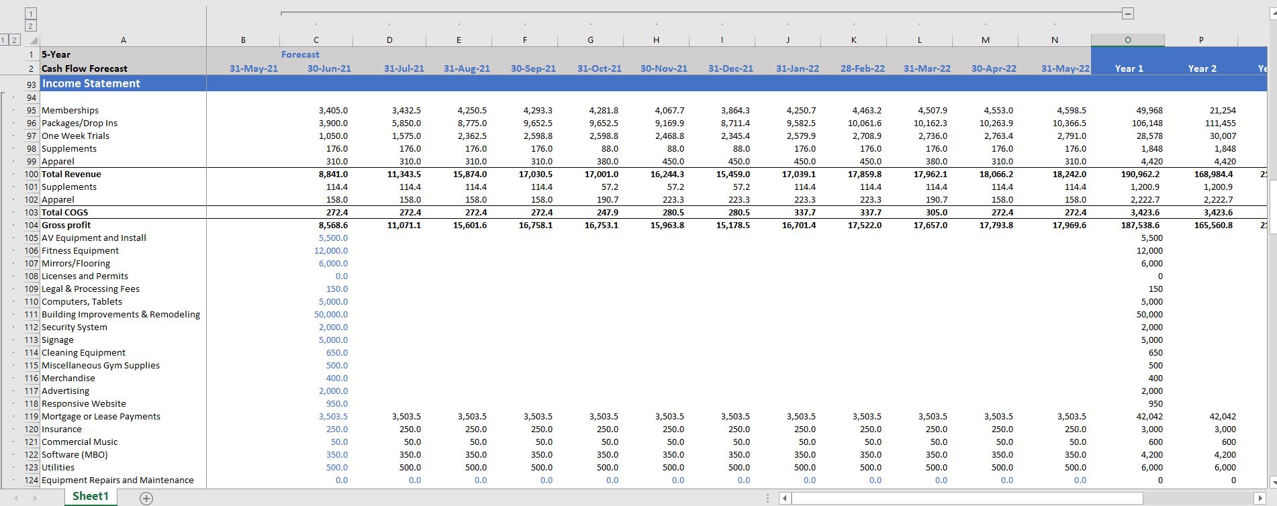
Task: Click the 'Responsive Website' row label
Action: click(83, 404)
